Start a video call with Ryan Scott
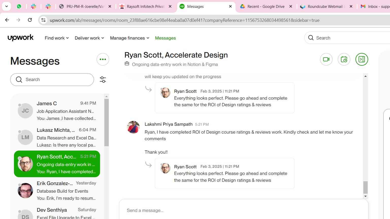The image size is (390, 219). (x=326, y=59)
